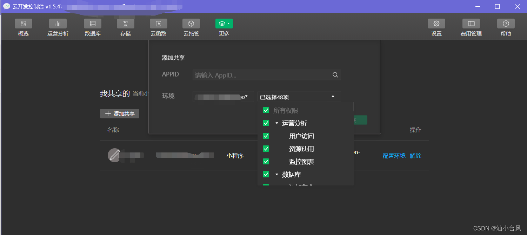Open the 数据库 database icon
Screen dimensions: 527x235
tap(93, 24)
